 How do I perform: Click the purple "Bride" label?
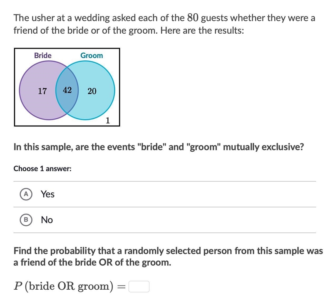point(43,55)
